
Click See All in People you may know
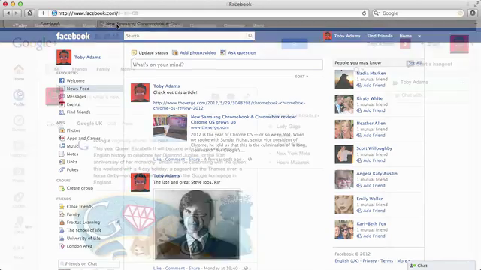click(415, 63)
